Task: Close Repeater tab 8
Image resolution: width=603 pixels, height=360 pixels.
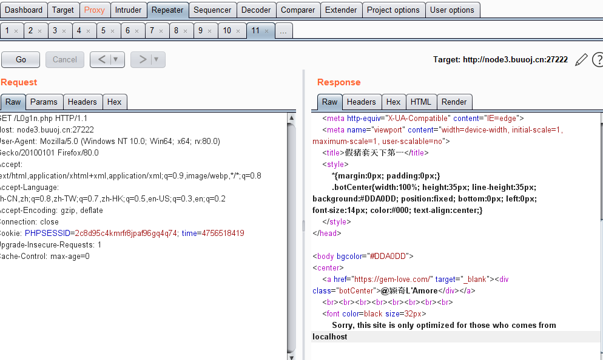Action: point(185,31)
